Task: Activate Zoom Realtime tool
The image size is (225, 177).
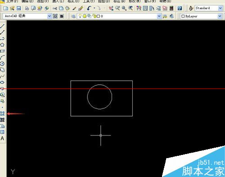Action: [x=117, y=8]
